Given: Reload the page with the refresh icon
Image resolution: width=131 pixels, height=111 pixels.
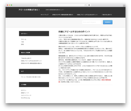Looking at the screenshot, I should click(x=85, y=5).
